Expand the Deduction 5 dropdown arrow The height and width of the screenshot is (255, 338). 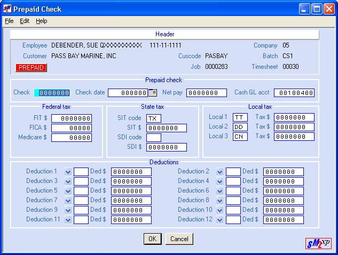coord(68,191)
